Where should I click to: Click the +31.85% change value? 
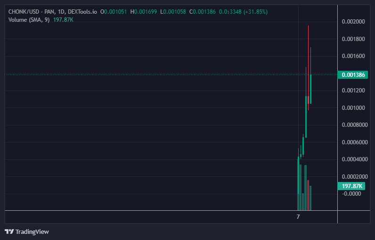pyautogui.click(x=255, y=12)
